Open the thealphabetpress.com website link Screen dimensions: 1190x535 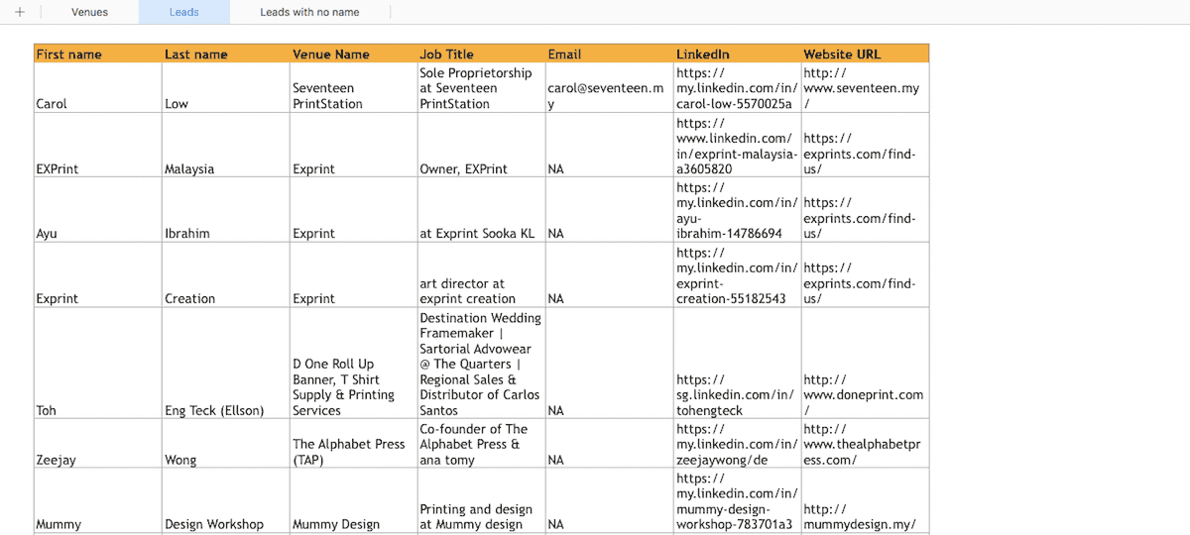pyautogui.click(x=861, y=445)
